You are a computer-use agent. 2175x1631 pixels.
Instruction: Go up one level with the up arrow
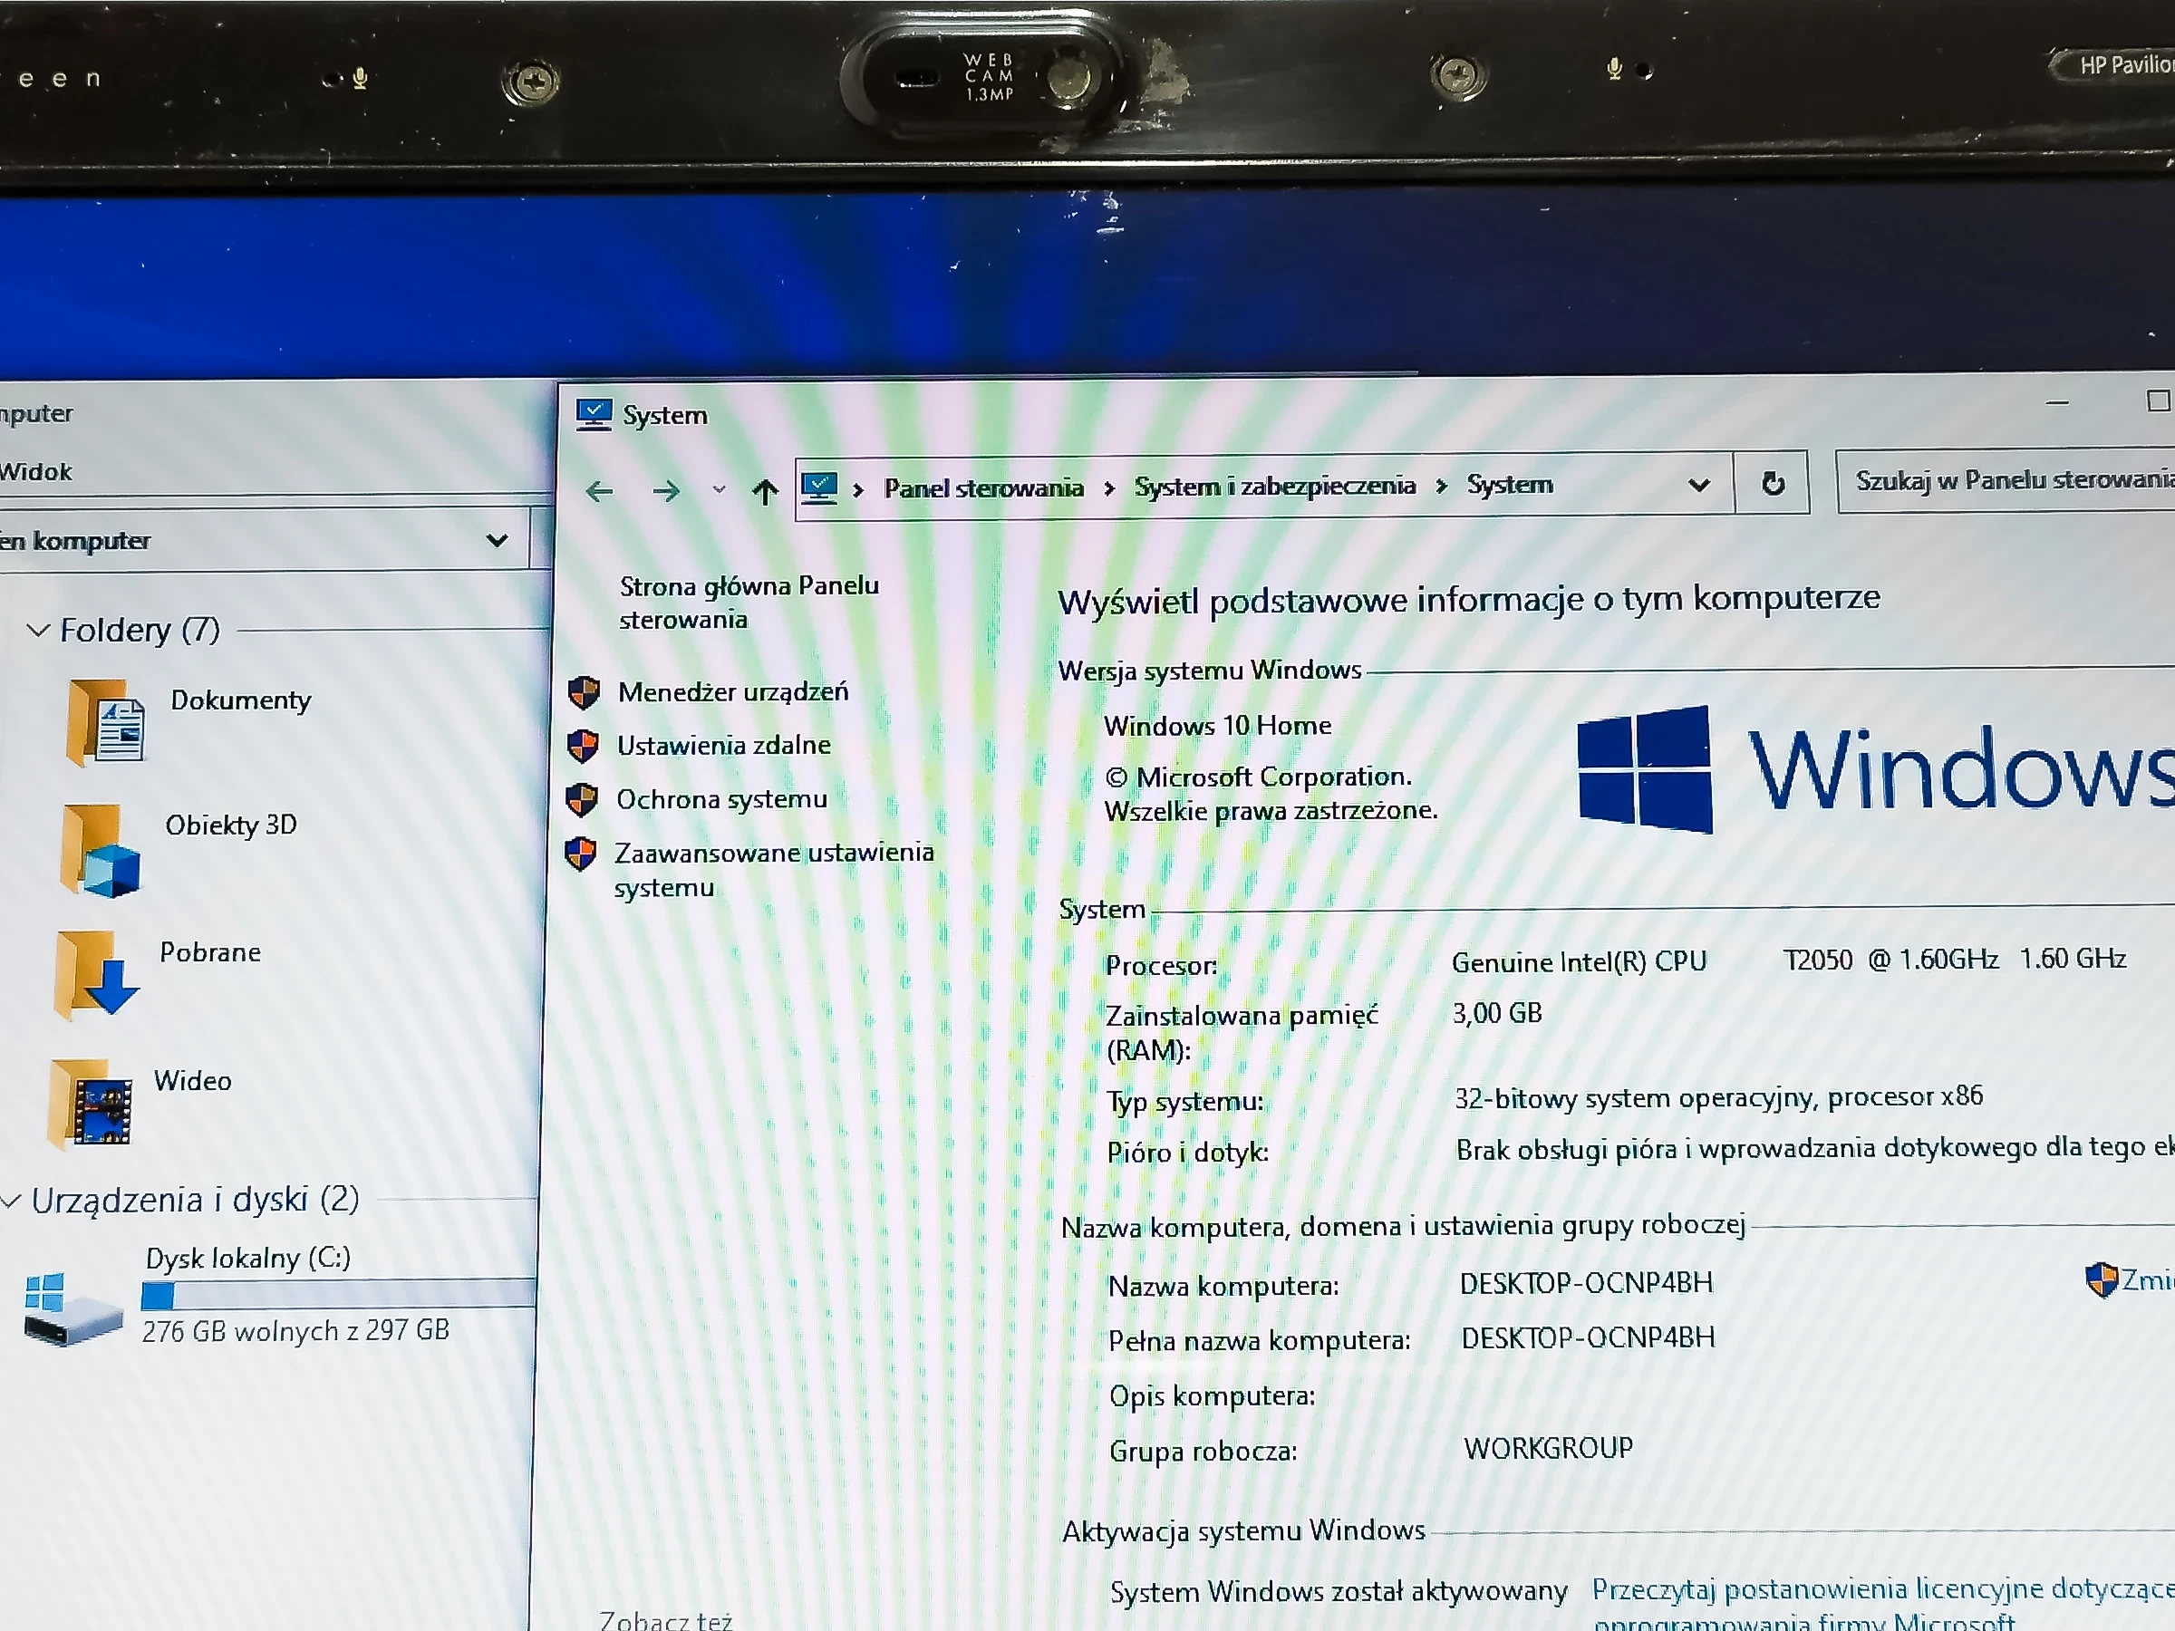click(765, 489)
